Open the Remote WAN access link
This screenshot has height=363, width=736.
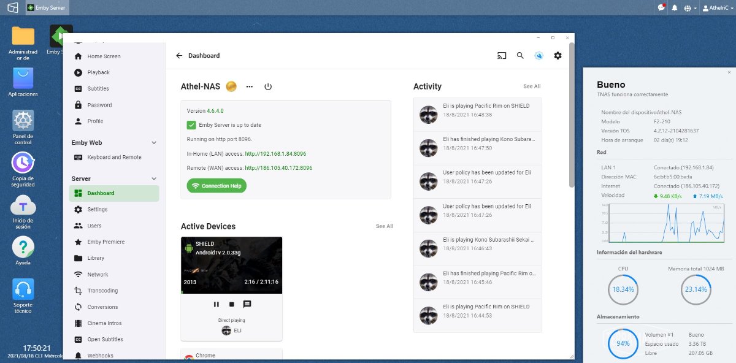tap(278, 168)
